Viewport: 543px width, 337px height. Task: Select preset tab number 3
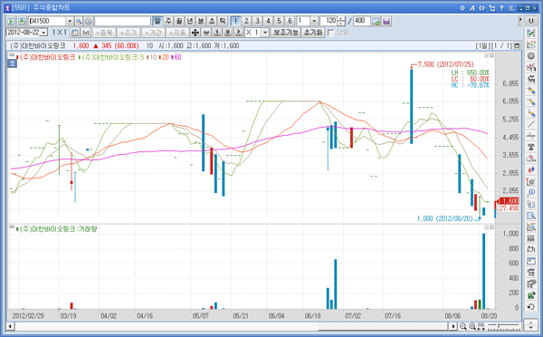[257, 21]
